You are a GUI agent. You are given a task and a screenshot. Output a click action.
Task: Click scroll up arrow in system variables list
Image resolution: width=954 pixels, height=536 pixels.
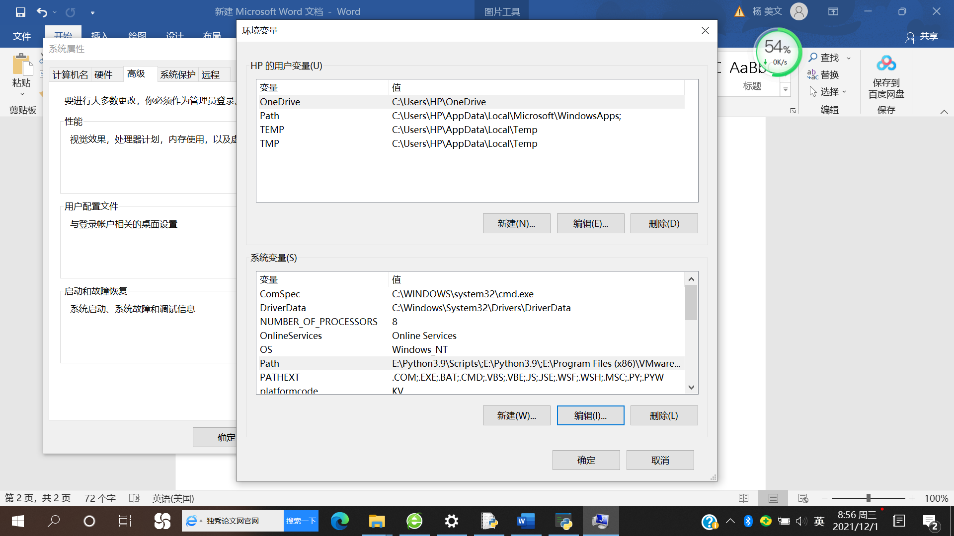coord(691,279)
